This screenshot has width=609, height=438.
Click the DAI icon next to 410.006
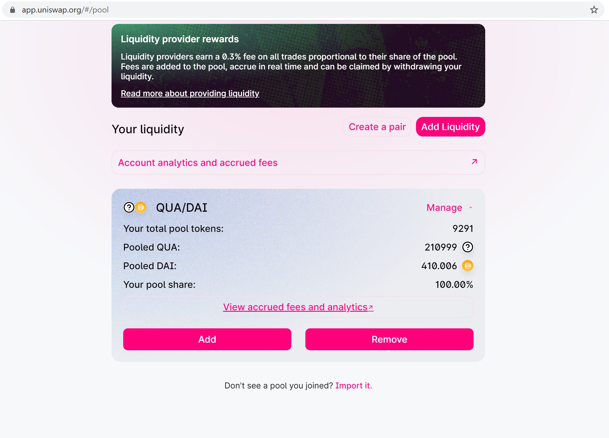click(x=467, y=266)
